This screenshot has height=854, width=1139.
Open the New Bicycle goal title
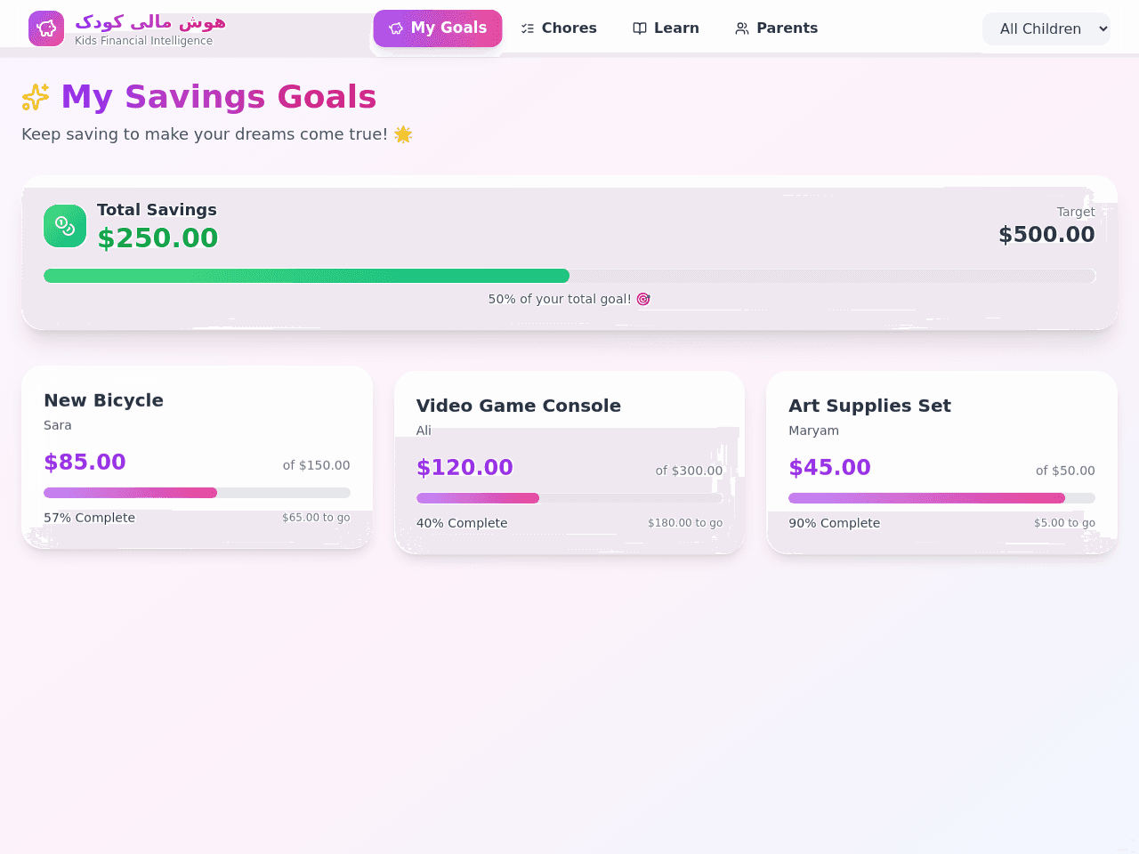click(x=103, y=400)
